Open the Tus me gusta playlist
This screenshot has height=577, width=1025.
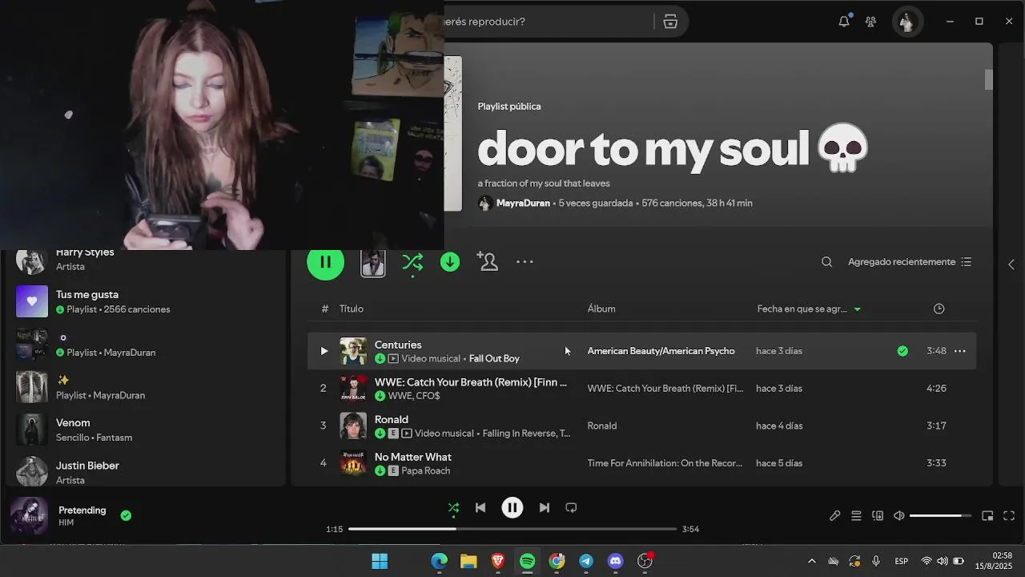(144, 301)
